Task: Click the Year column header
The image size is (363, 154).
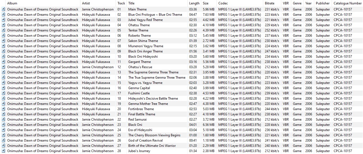Action: click(308, 3)
